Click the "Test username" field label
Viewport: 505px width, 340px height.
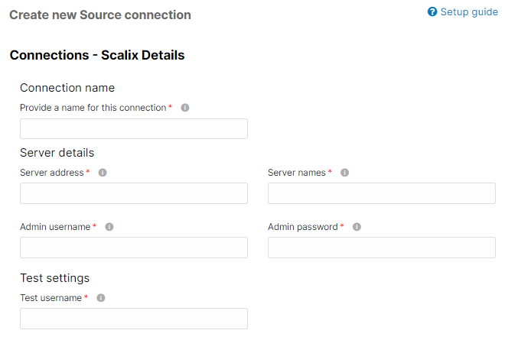point(50,298)
